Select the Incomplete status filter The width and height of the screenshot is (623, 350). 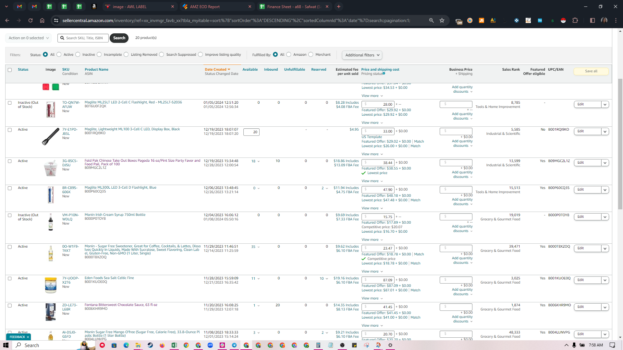coord(99,54)
